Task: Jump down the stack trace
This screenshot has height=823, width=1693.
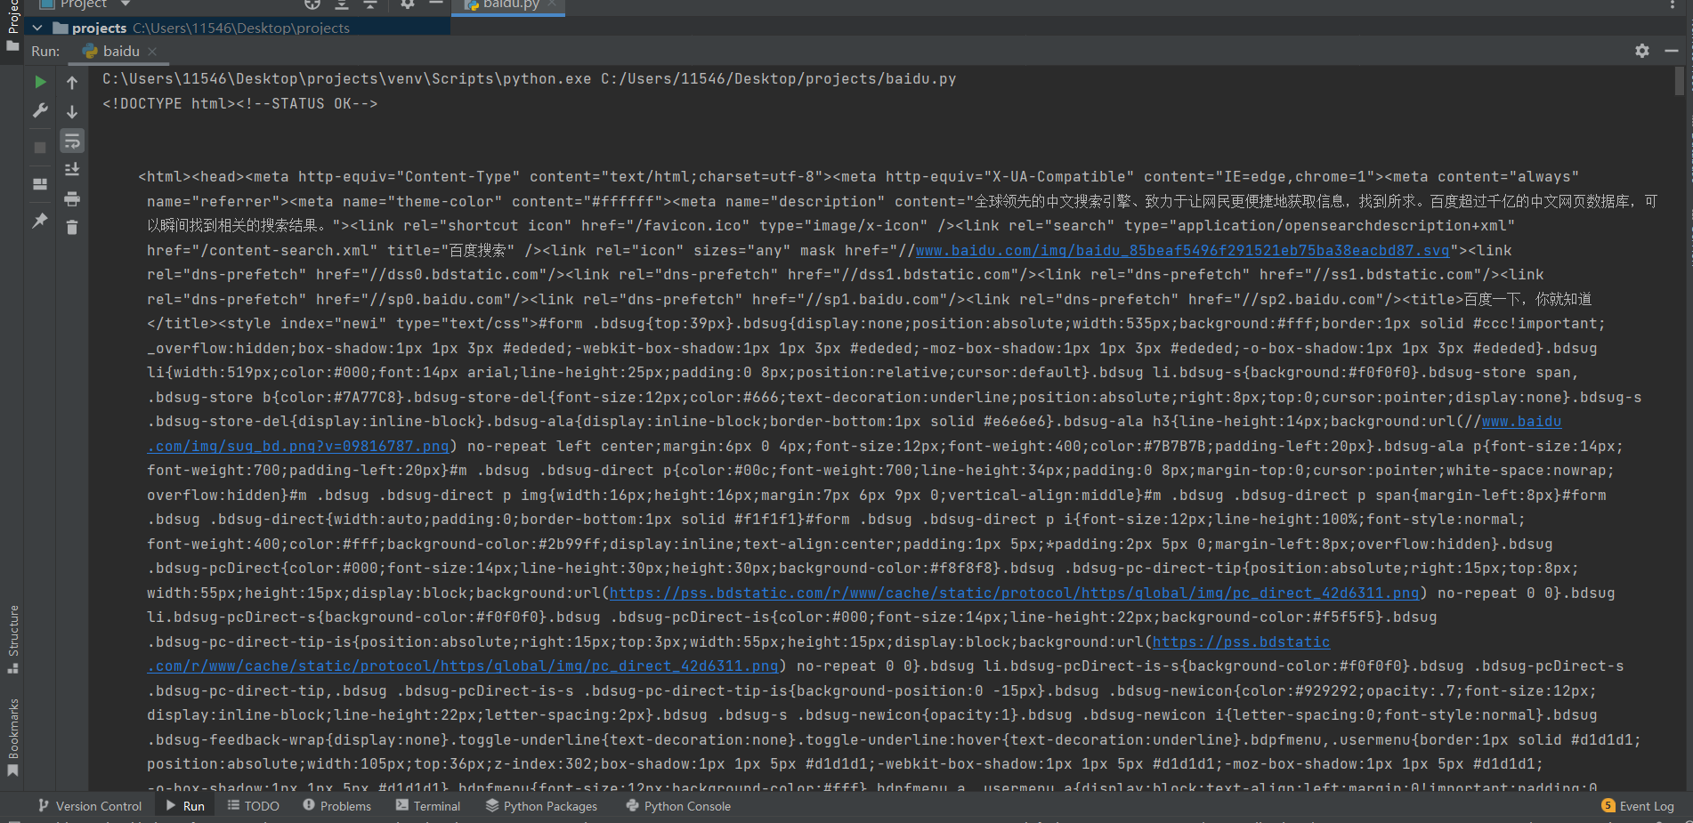Action: coord(72,112)
